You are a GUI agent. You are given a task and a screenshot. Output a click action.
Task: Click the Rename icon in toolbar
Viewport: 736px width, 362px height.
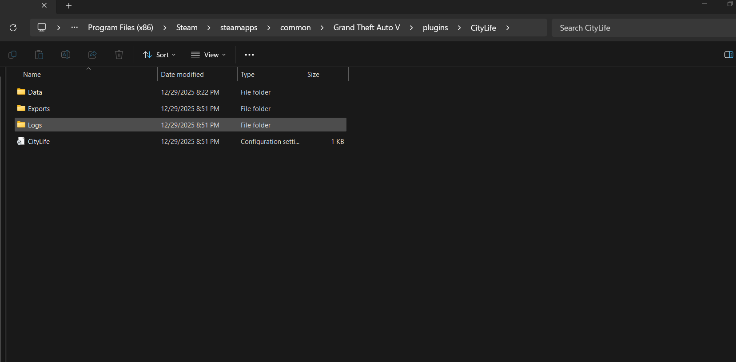coord(66,55)
